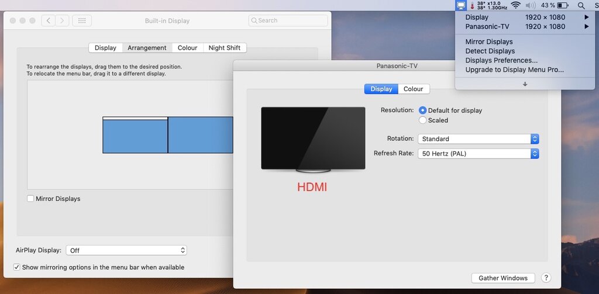Viewport: 599px width, 294px height.
Task: Click the thermometer temperature icon in menu bar
Action: (x=472, y=5)
